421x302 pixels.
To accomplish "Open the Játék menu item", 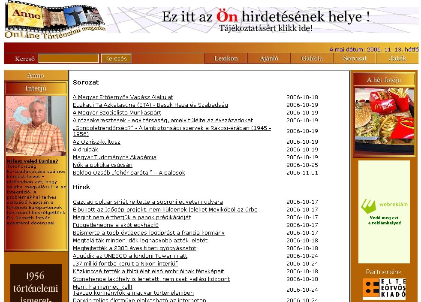I will [397, 58].
